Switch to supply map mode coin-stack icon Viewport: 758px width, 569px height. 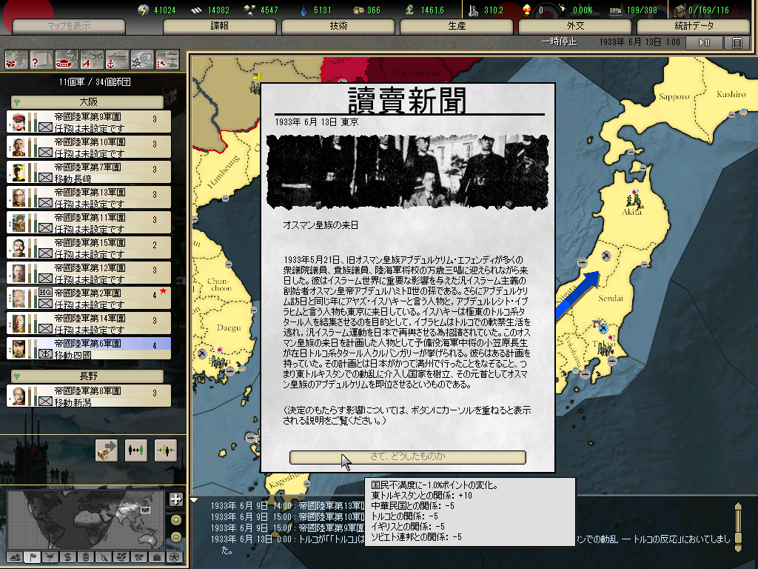86,557
